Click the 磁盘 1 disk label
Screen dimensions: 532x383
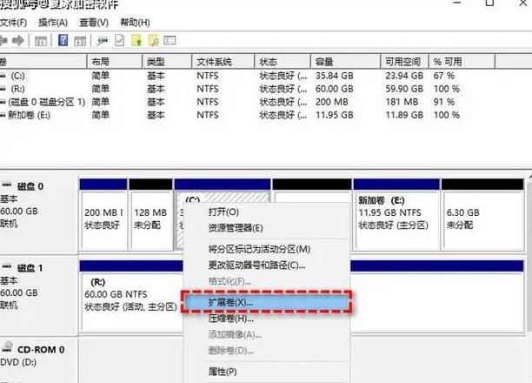click(30, 268)
